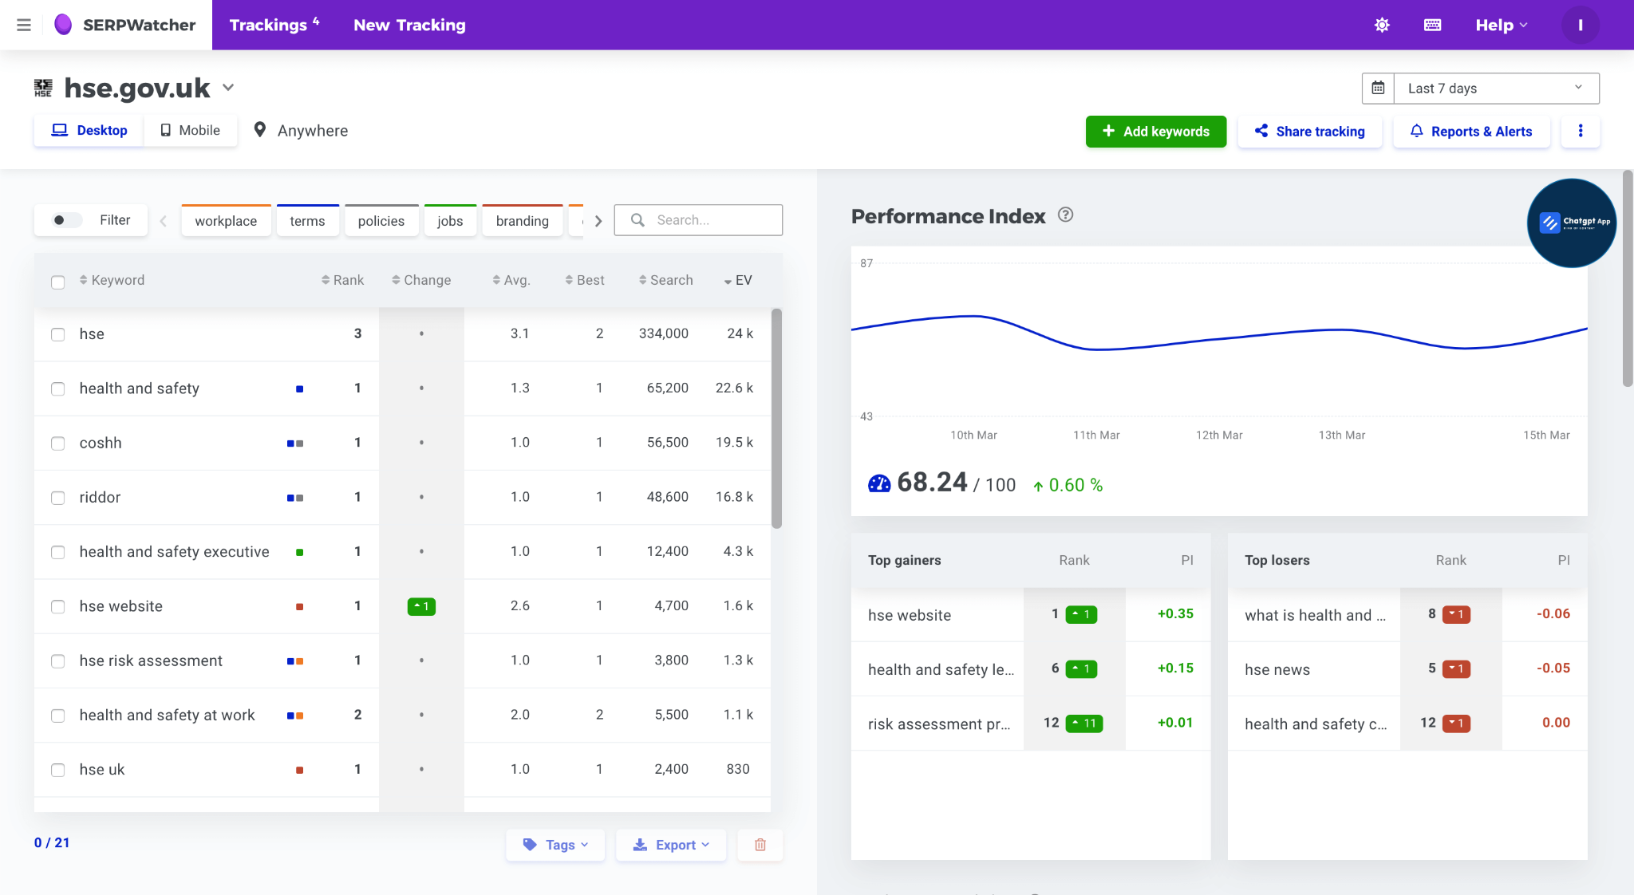Sort by Keyword column

pyautogui.click(x=112, y=280)
